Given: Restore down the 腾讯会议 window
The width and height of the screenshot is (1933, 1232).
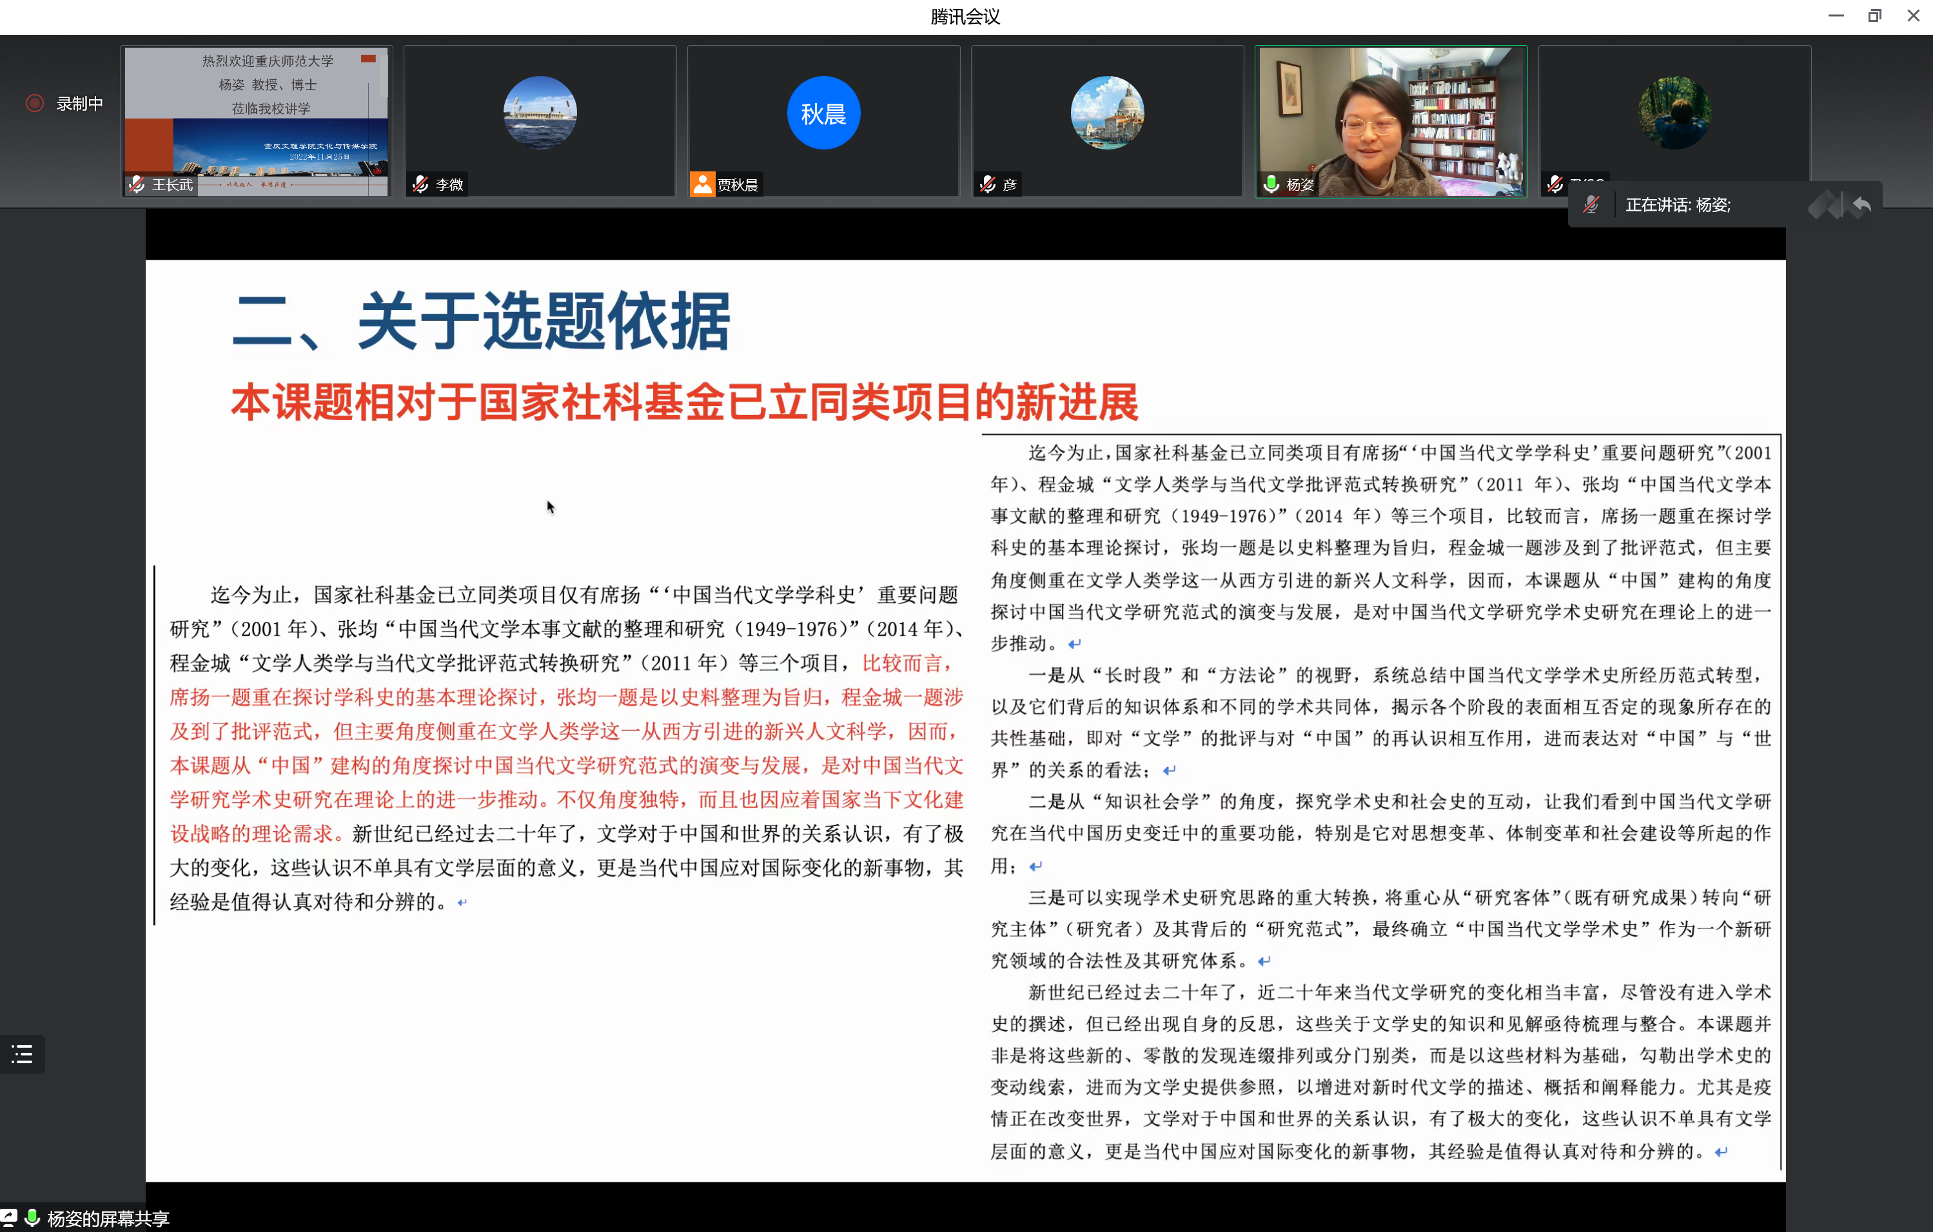Looking at the screenshot, I should point(1874,16).
